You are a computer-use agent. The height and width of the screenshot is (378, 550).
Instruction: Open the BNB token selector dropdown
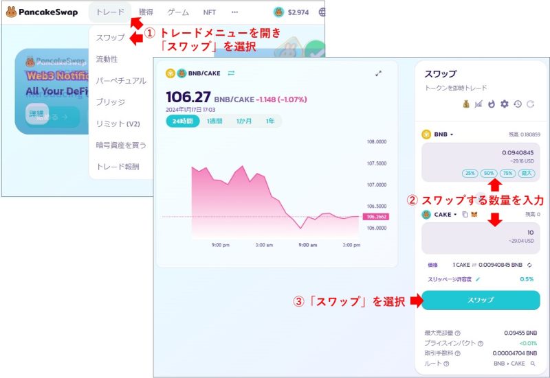[x=443, y=134]
